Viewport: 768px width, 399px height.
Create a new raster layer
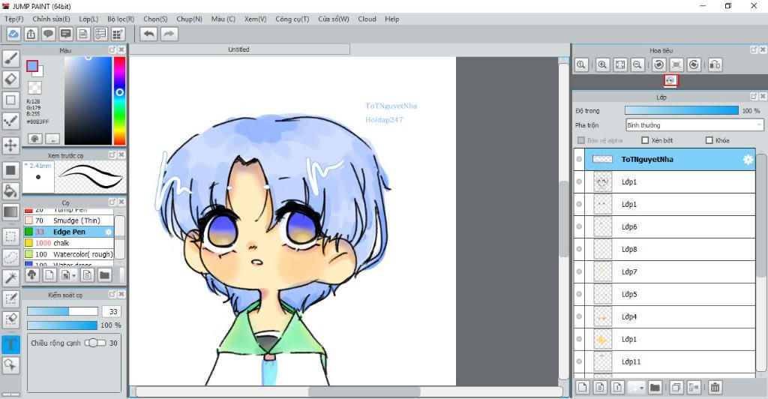coord(582,387)
